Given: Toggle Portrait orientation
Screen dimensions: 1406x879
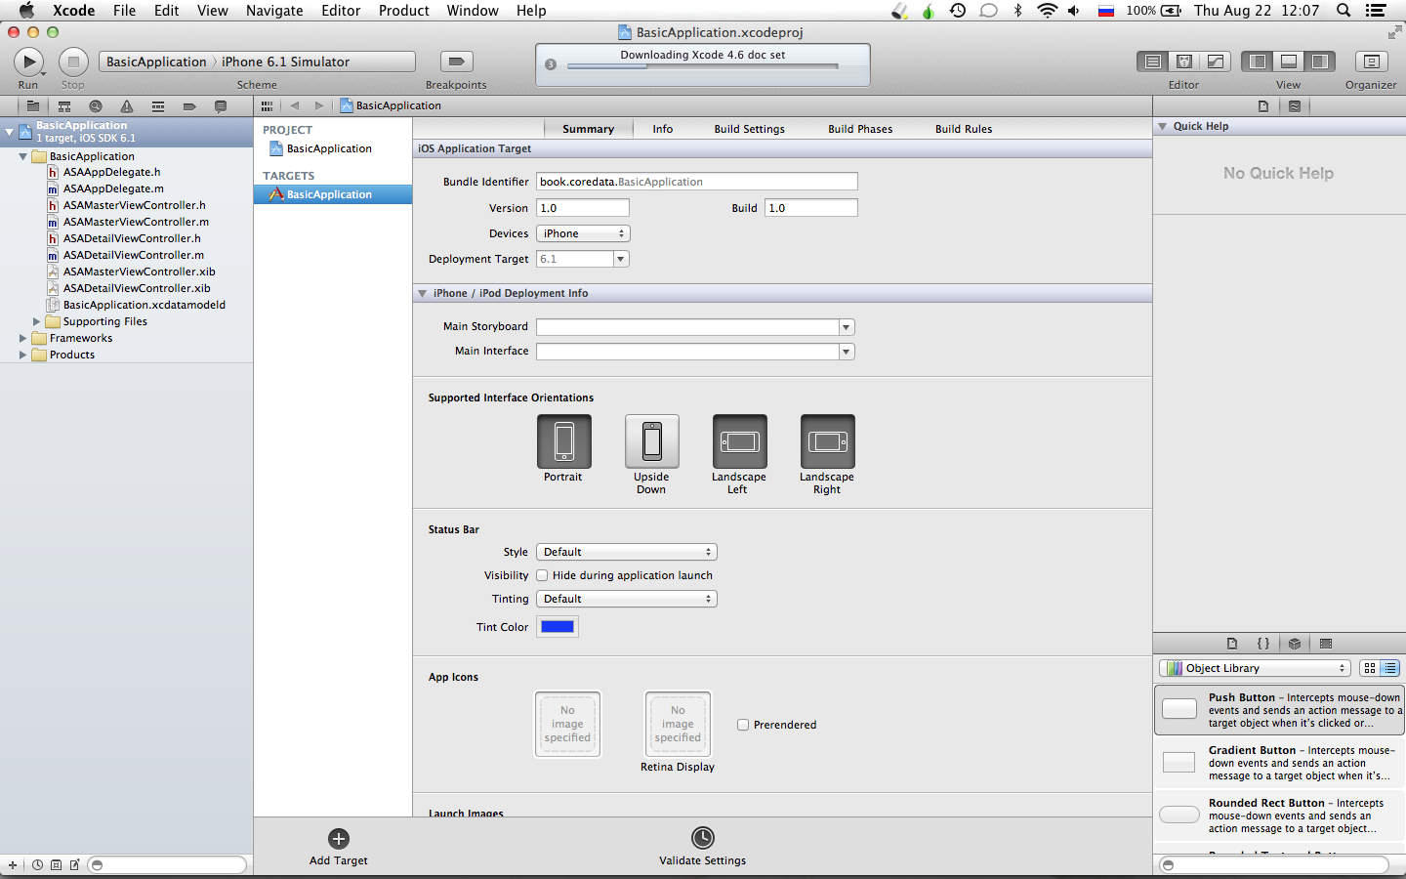Looking at the screenshot, I should click(564, 441).
